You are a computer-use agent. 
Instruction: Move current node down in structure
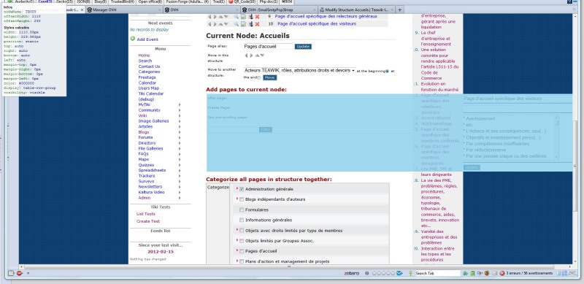[262, 55]
